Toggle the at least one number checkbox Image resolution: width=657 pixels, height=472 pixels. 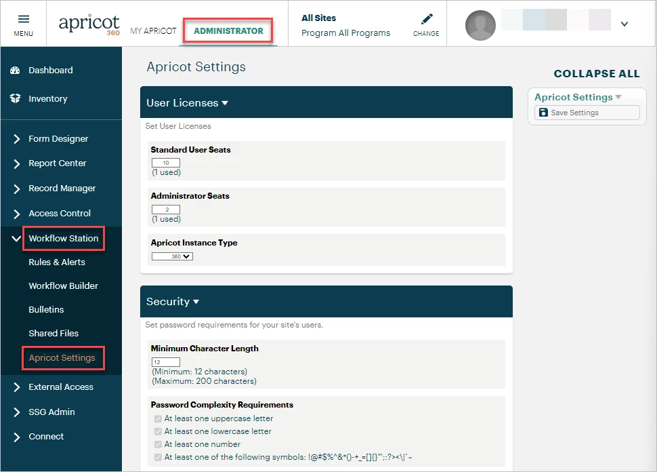[158, 444]
